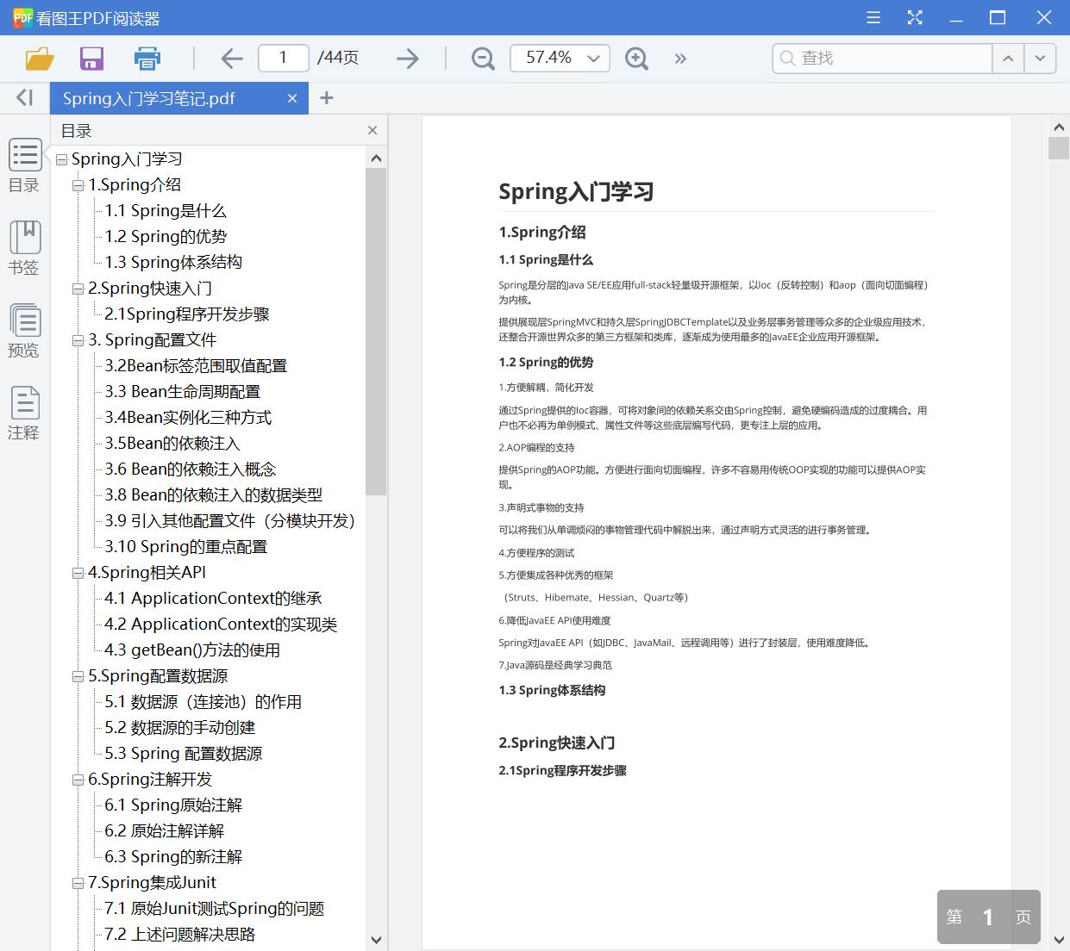Collapse the 2.Spring快速入门 node

pyautogui.click(x=78, y=289)
